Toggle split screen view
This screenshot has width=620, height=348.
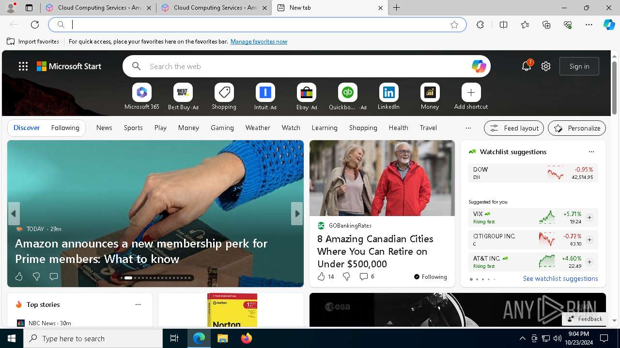[x=503, y=25]
